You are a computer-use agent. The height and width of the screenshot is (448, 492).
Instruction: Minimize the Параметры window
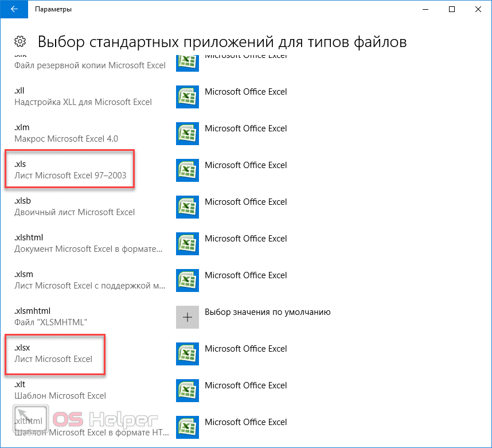[x=425, y=9]
